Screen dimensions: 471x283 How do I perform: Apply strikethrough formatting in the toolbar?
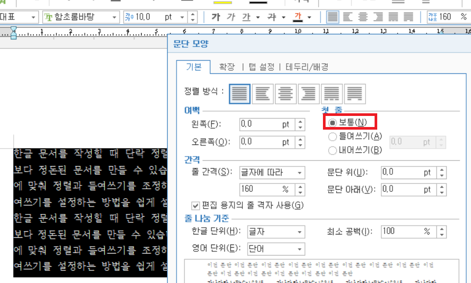pyautogui.click(x=272, y=17)
